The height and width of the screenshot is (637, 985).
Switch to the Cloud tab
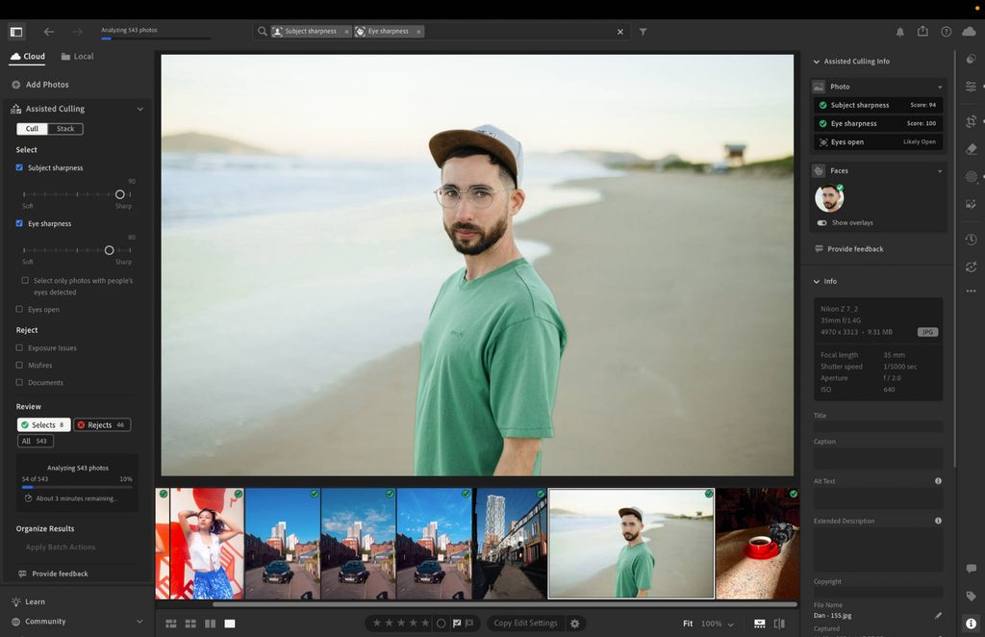pos(28,57)
